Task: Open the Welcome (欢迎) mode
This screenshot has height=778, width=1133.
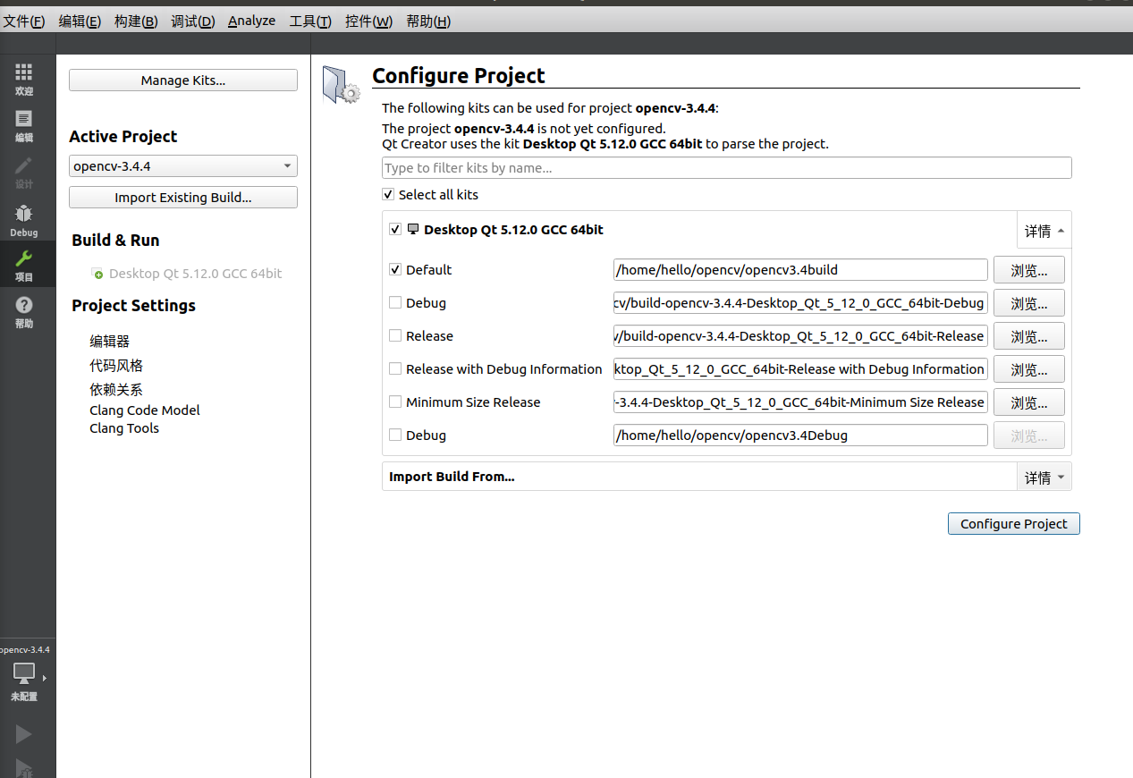Action: coord(24,80)
